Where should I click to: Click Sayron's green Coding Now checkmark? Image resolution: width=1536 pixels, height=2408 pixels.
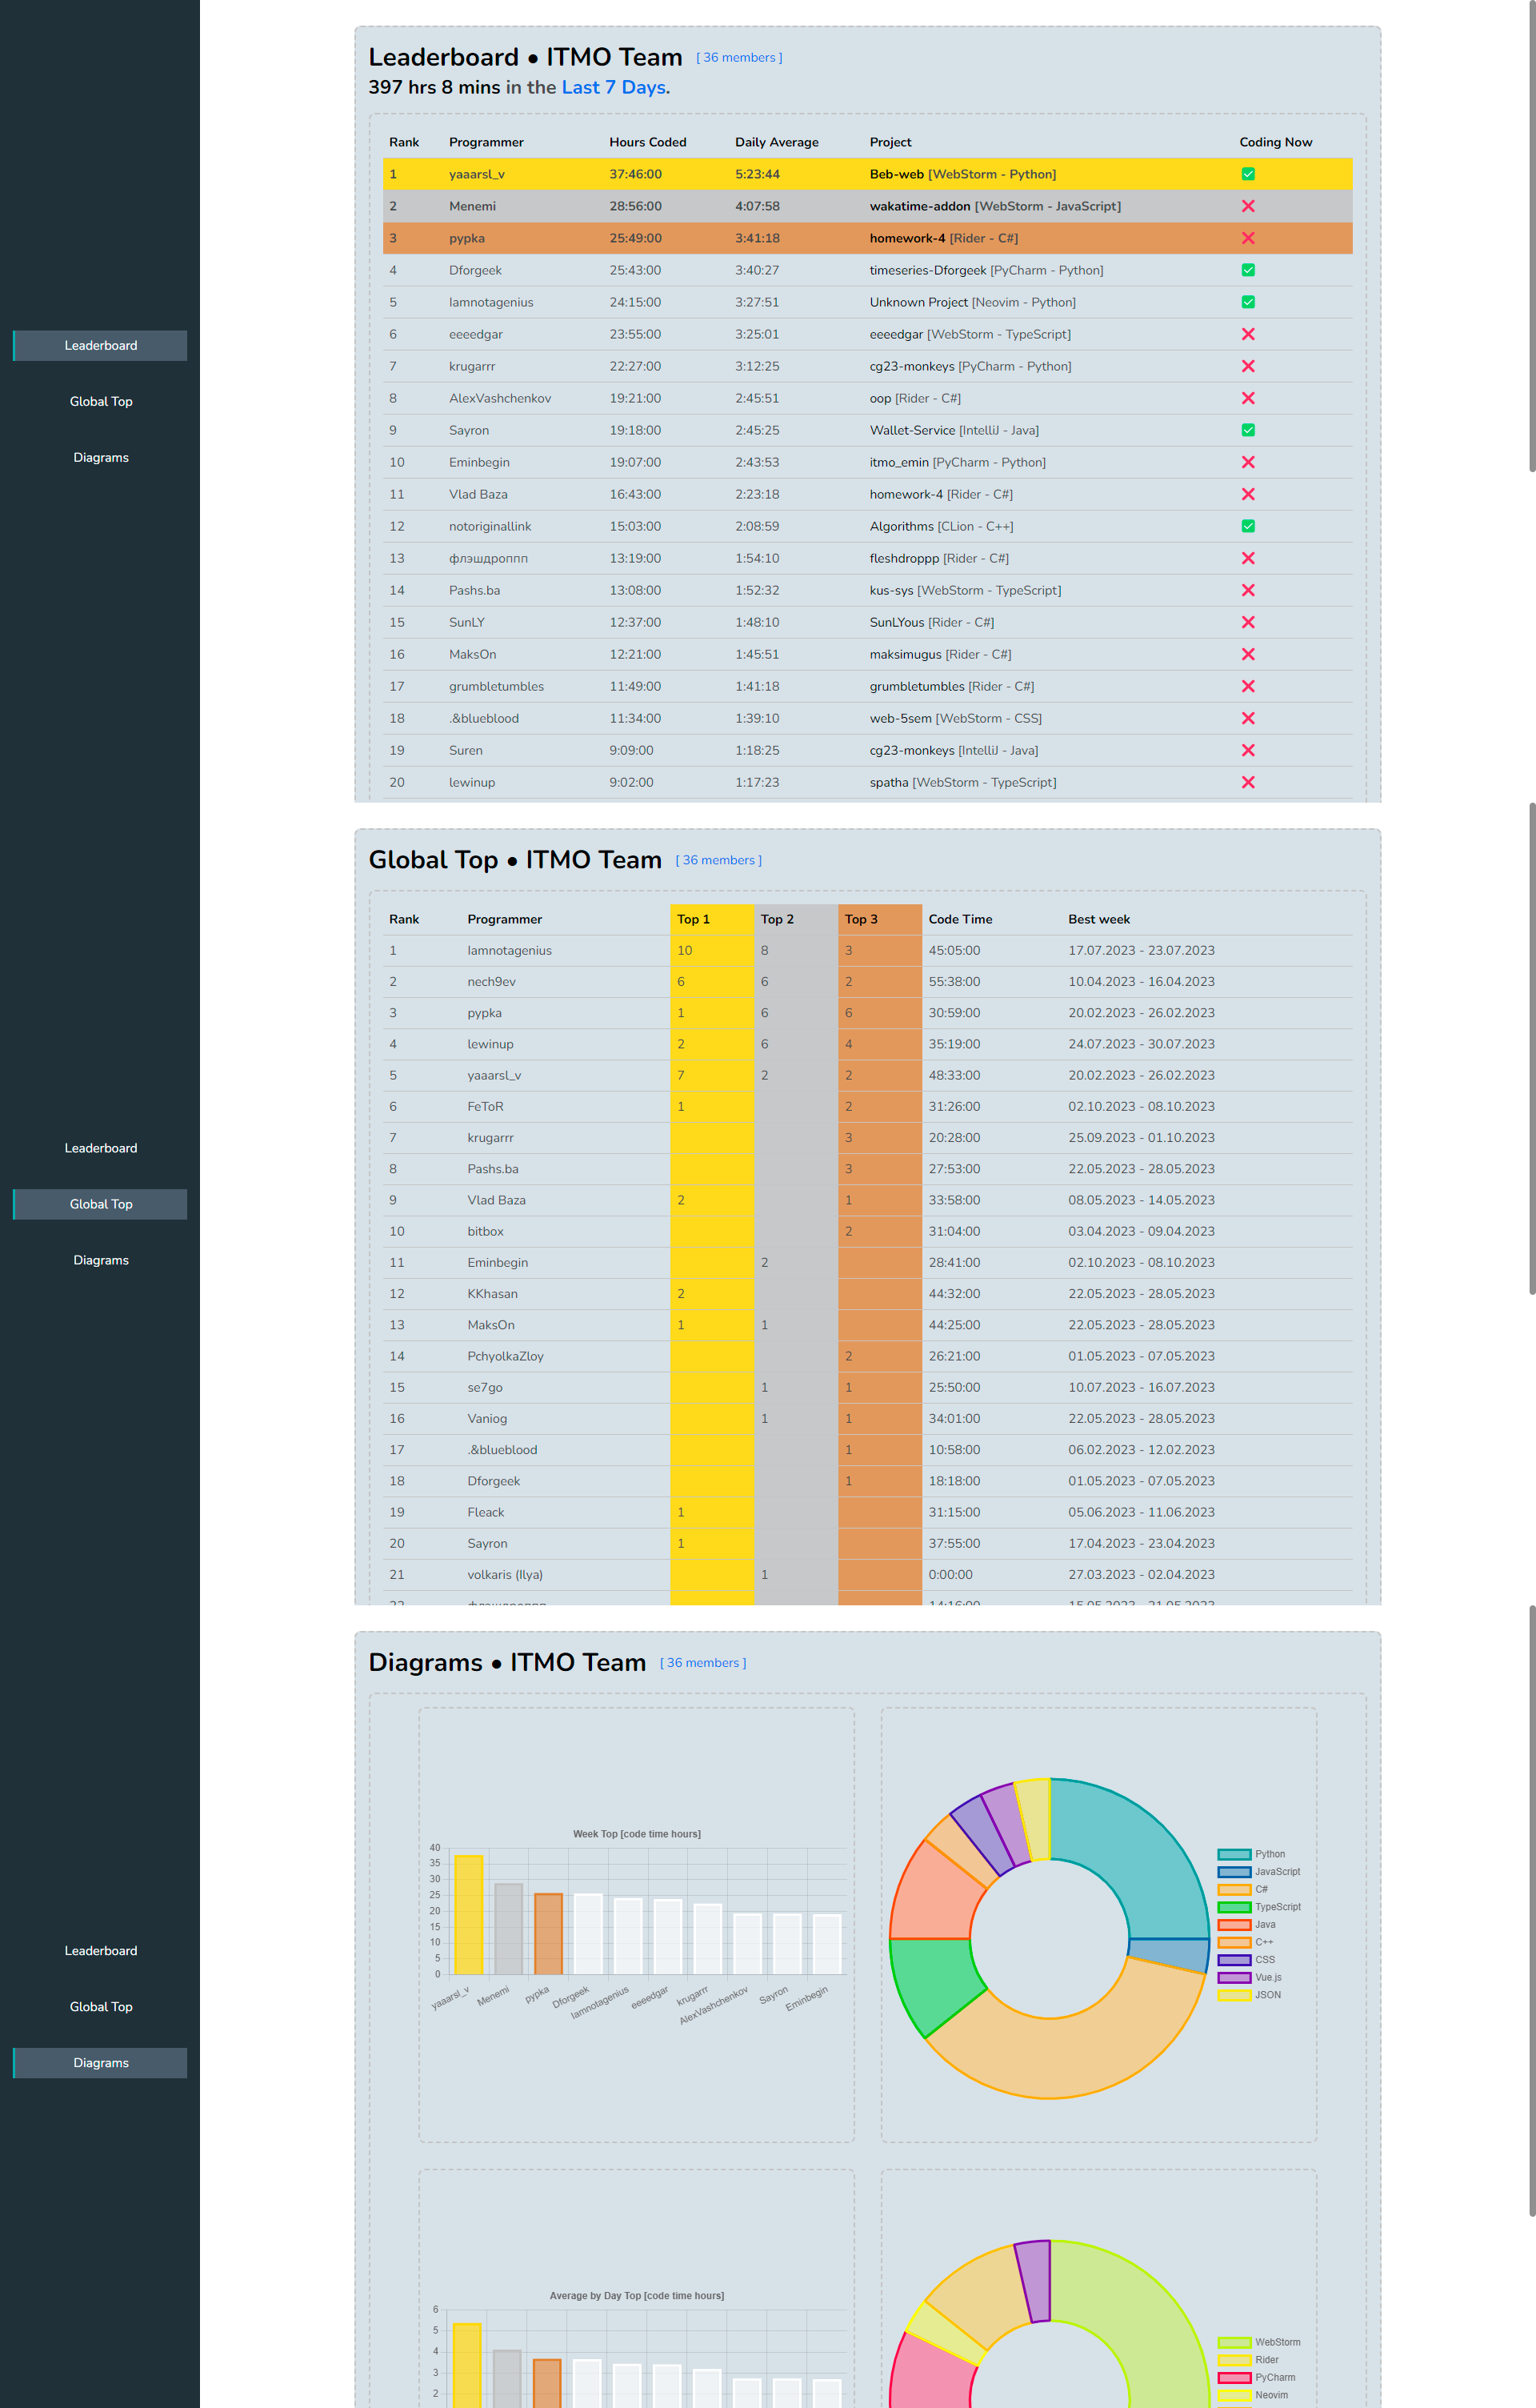[x=1247, y=430]
